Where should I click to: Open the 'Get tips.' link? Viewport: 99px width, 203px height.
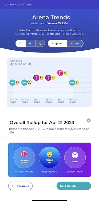pos(78,34)
